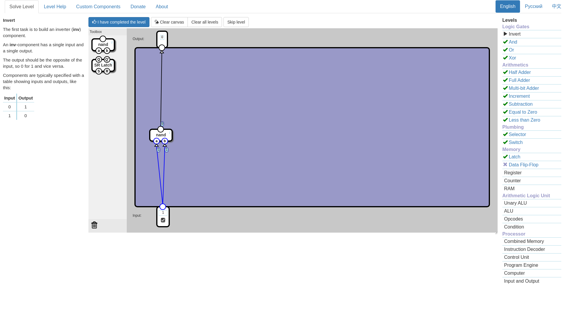
Task: Open the Level Help tab
Action: coord(55,6)
